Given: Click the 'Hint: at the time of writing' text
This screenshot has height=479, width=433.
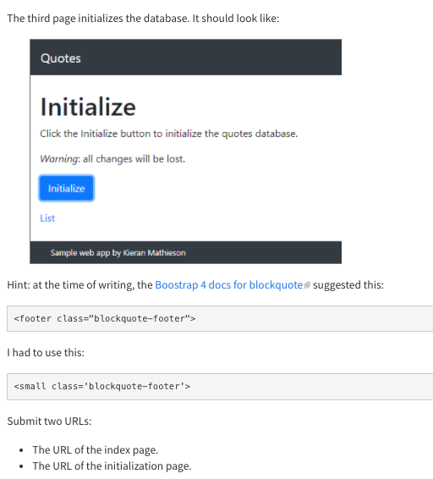Looking at the screenshot, I should point(79,284).
